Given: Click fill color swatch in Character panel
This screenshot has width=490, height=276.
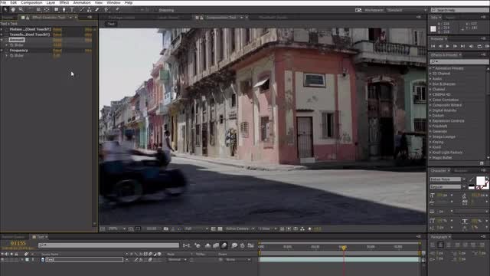Looking at the screenshot, I should click(x=480, y=181).
